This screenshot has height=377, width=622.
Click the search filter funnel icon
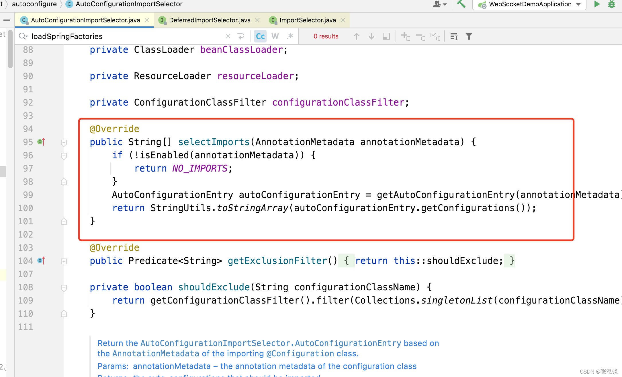click(x=469, y=36)
